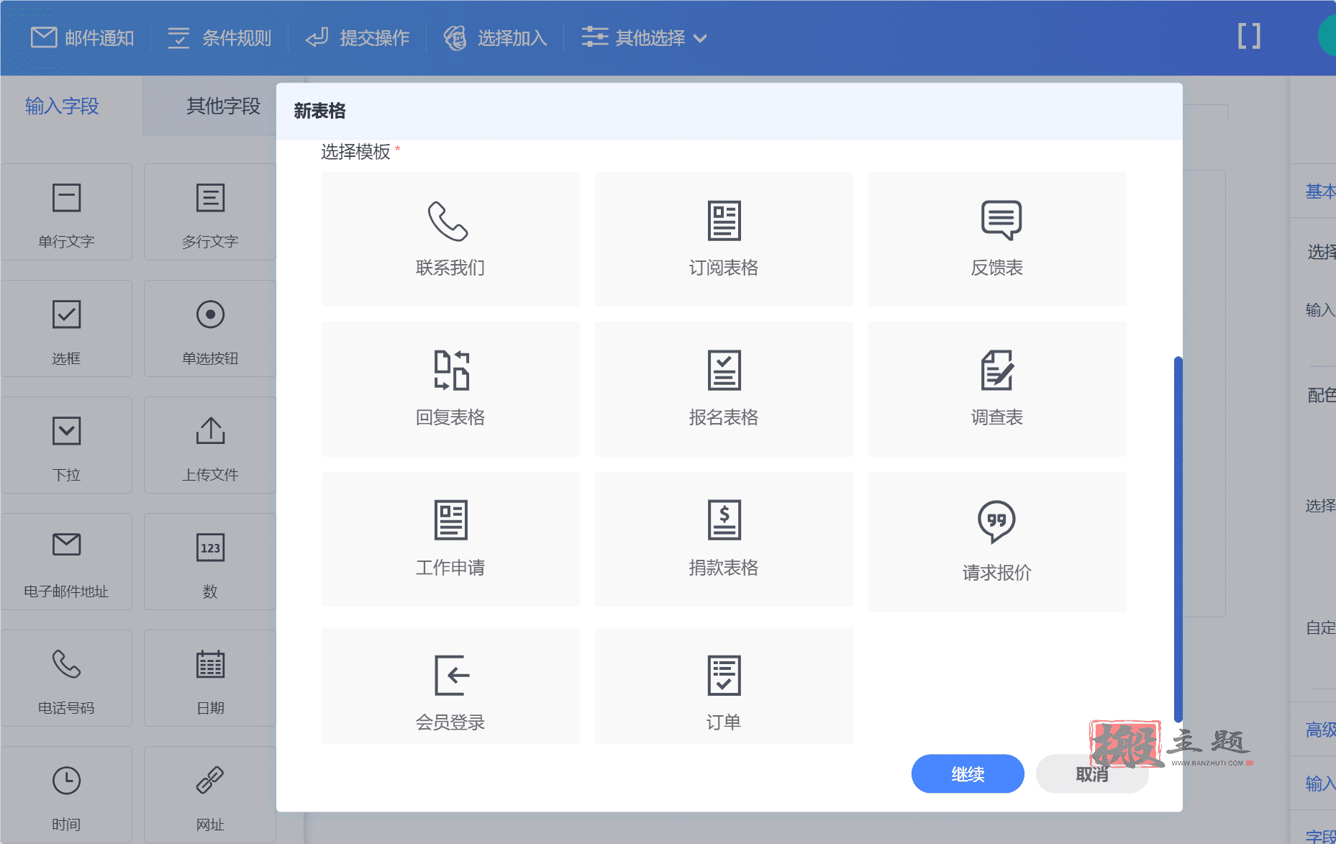Select the 工作申请 template
Image resolution: width=1336 pixels, height=844 pixels.
point(450,539)
